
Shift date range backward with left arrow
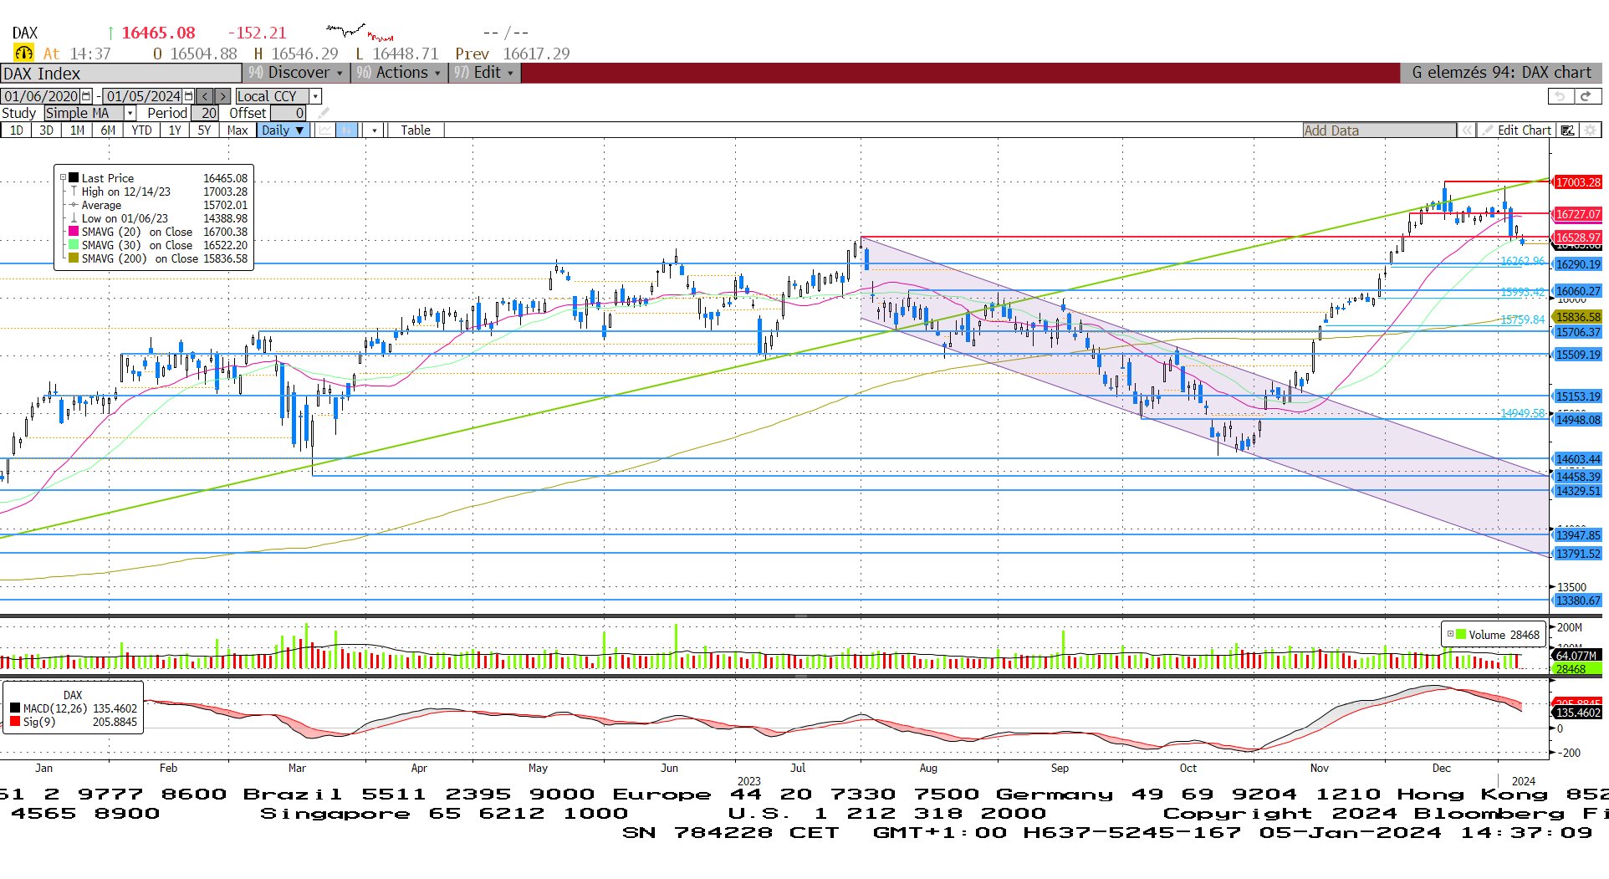[x=205, y=96]
